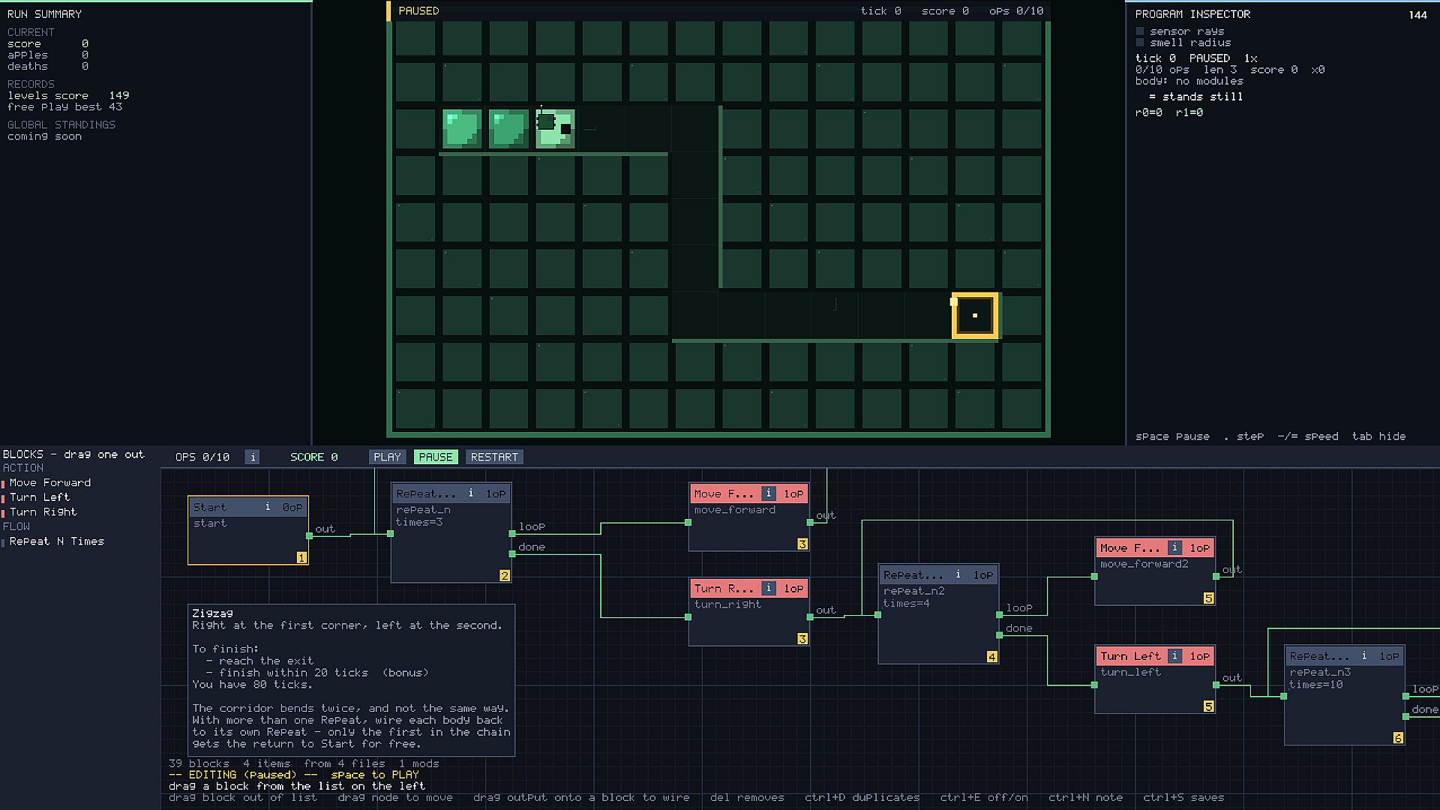This screenshot has width=1440, height=810.
Task: Click the loop port of repeat_n2 block
Action: pyautogui.click(x=999, y=614)
